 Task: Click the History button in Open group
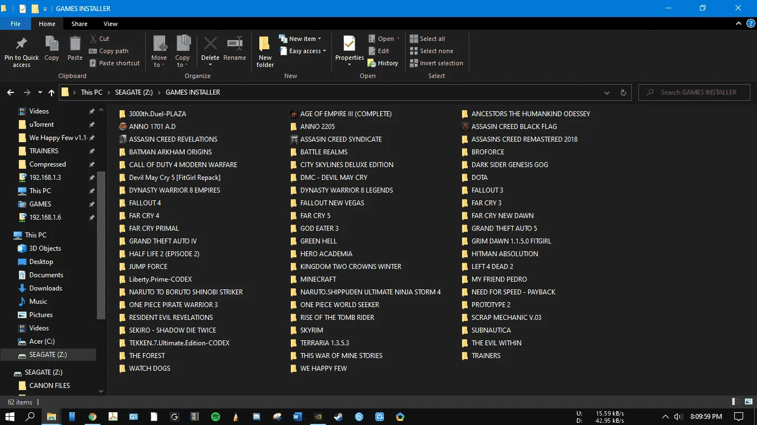383,63
